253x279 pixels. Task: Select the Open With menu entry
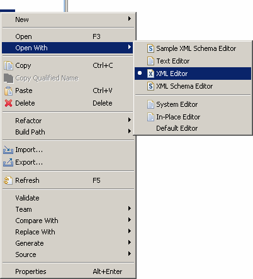click(68, 48)
